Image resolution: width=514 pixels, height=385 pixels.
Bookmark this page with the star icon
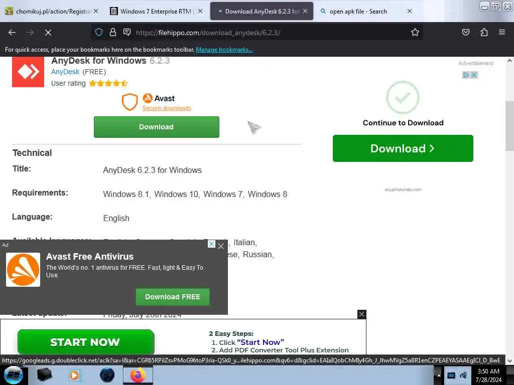(x=415, y=32)
